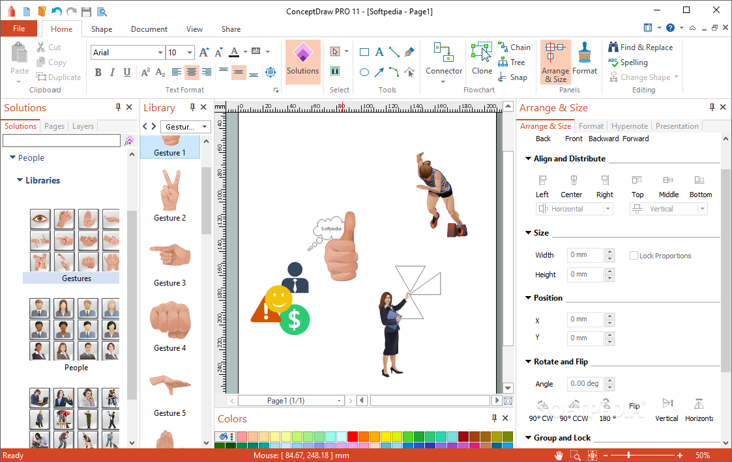
Task: Open the Gestures library dropdown
Action: [x=204, y=127]
